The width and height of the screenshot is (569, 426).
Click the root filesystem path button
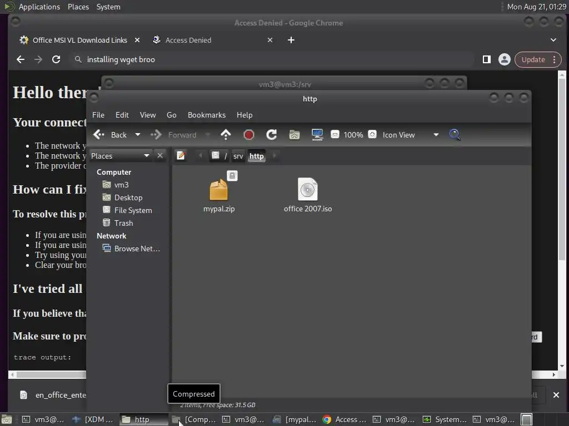tap(219, 156)
